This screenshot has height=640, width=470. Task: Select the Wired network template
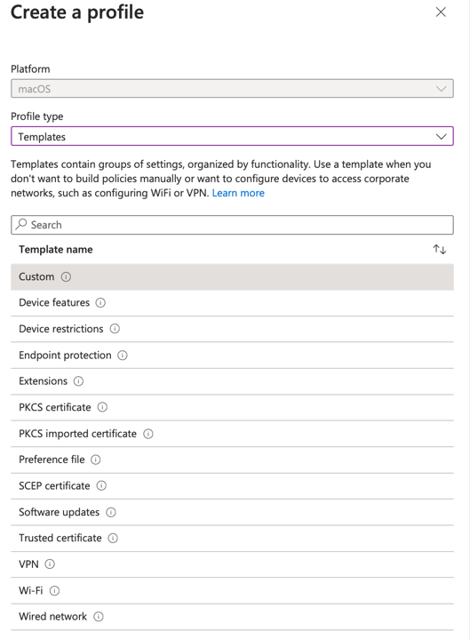pos(232,617)
